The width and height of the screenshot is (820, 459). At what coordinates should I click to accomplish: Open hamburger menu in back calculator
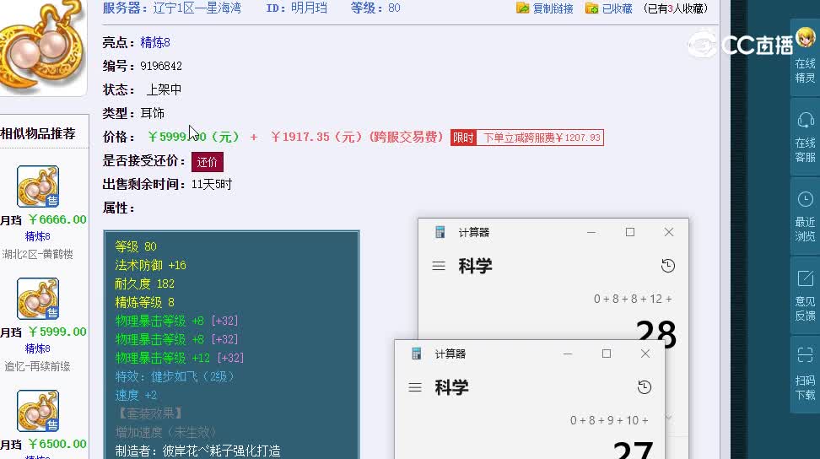pos(439,266)
